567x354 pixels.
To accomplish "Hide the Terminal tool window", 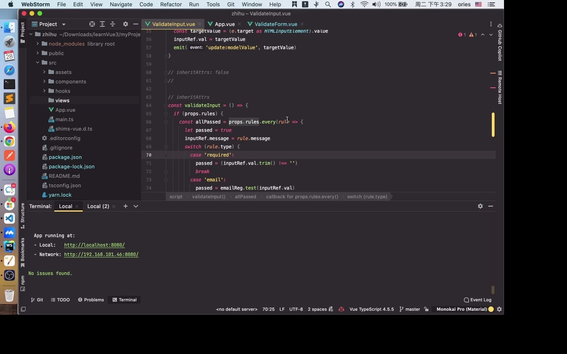I will click(491, 206).
